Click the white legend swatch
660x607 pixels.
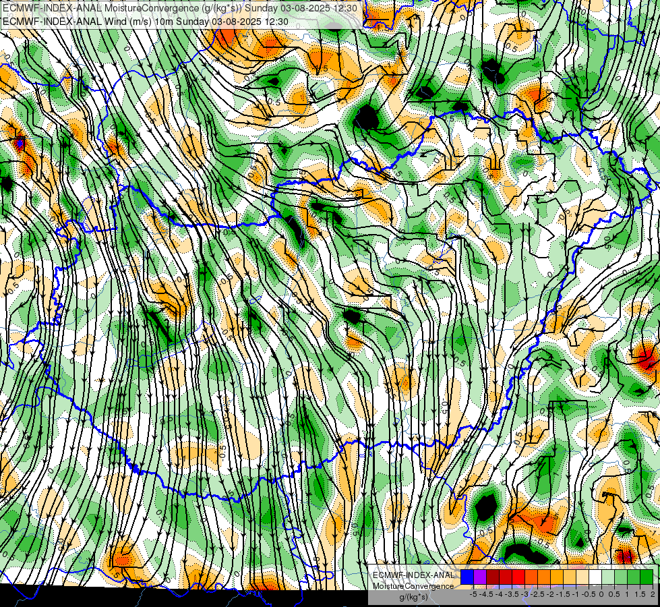tap(595, 577)
